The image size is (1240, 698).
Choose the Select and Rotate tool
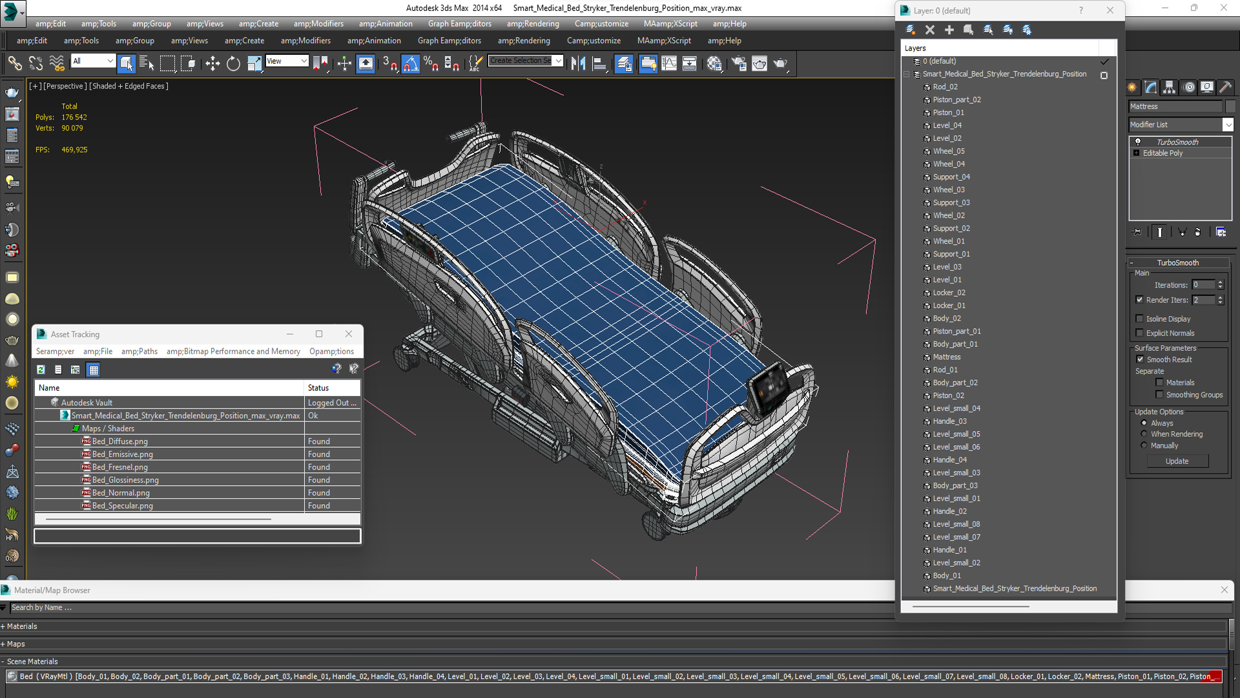[233, 63]
